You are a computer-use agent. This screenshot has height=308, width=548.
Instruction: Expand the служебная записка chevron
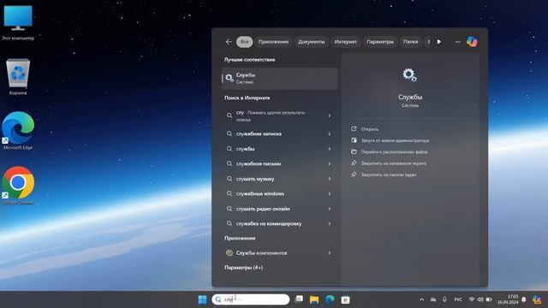329,133
